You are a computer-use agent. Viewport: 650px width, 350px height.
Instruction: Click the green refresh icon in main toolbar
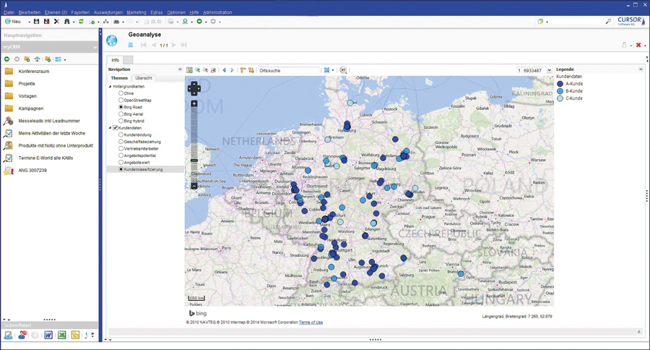click(x=81, y=22)
